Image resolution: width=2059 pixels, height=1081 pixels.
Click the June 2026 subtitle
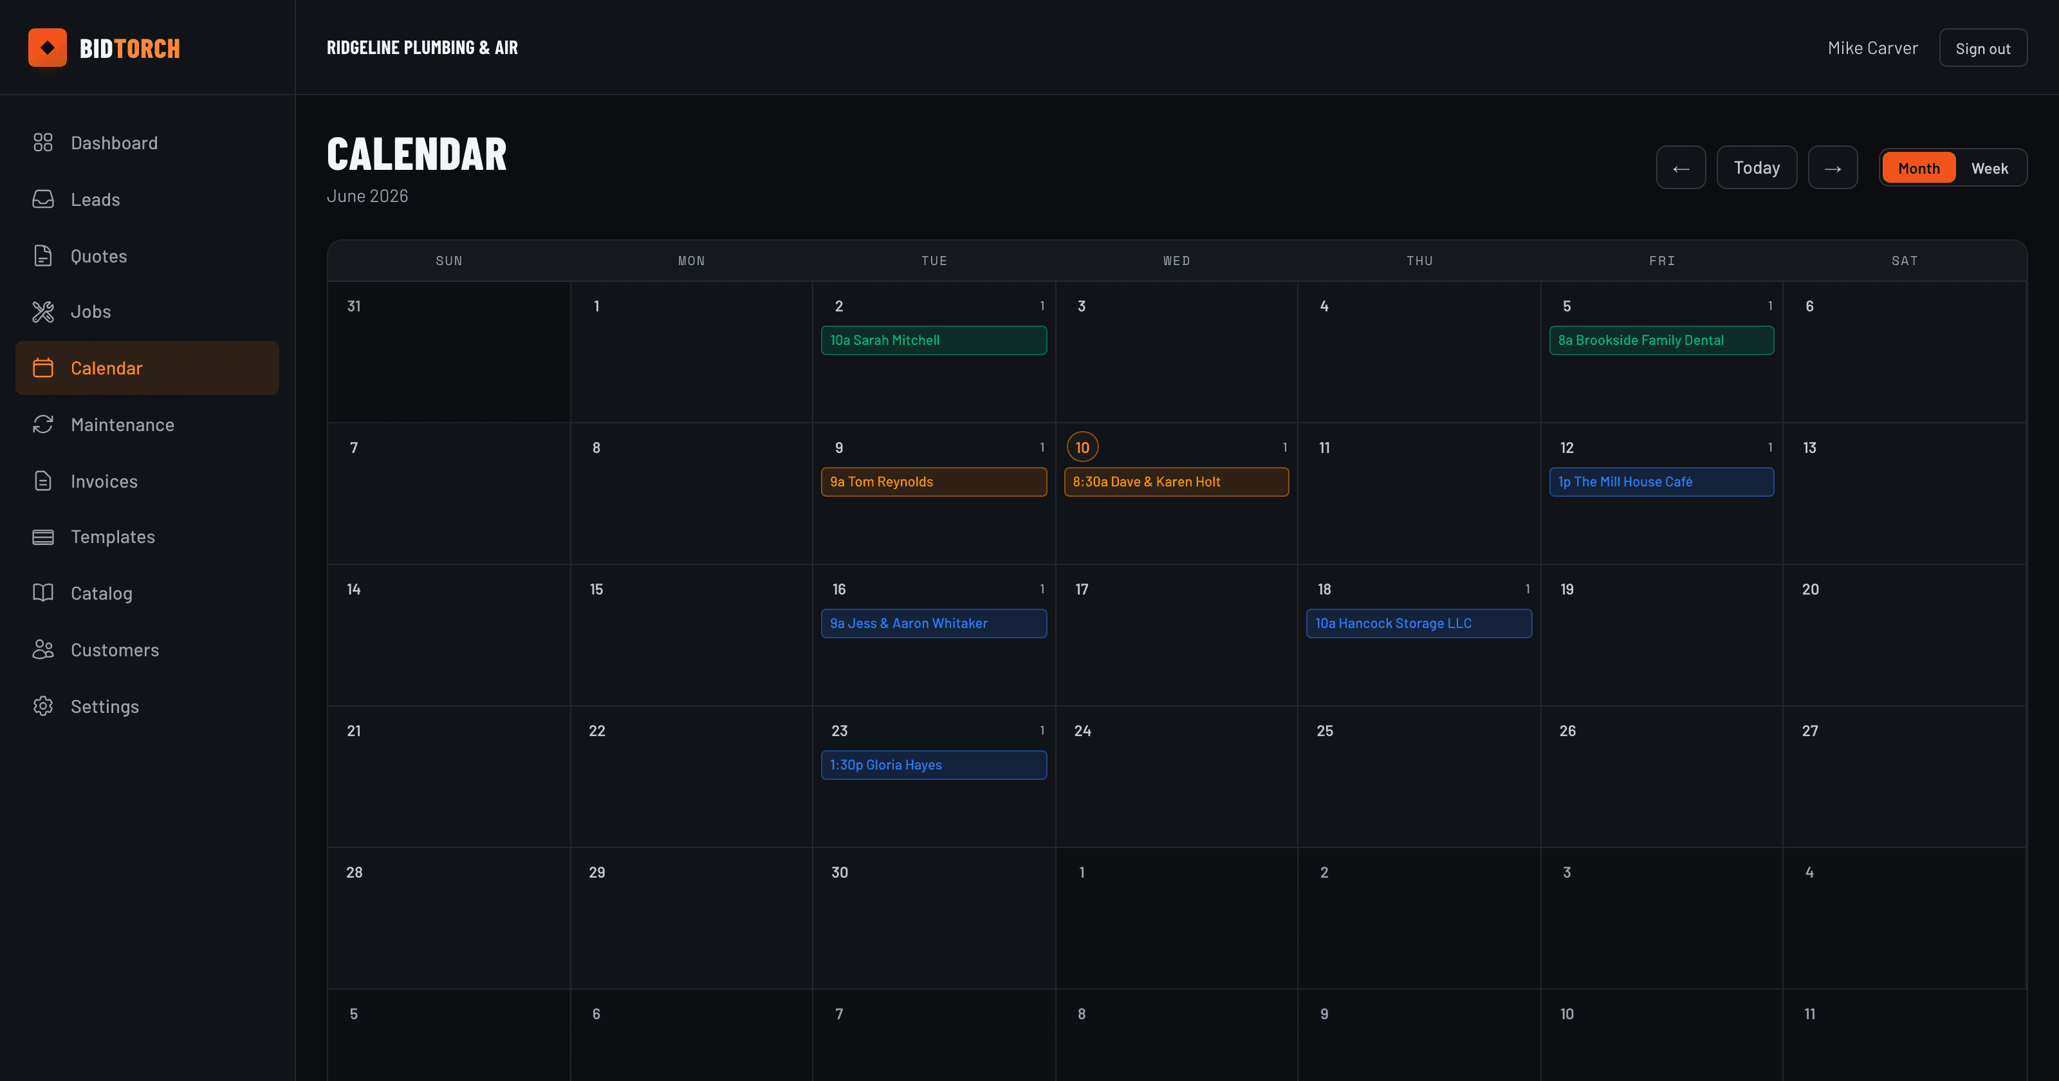(367, 196)
